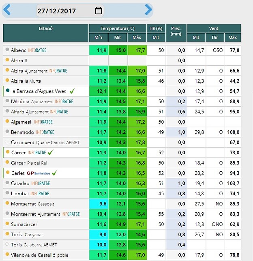Click the orange dot beside Montserrat Casadalt
The width and height of the screenshot is (253, 261).
point(7,203)
